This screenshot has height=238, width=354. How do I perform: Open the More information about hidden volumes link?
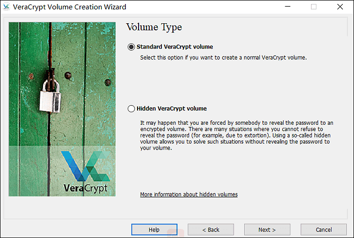189,195
